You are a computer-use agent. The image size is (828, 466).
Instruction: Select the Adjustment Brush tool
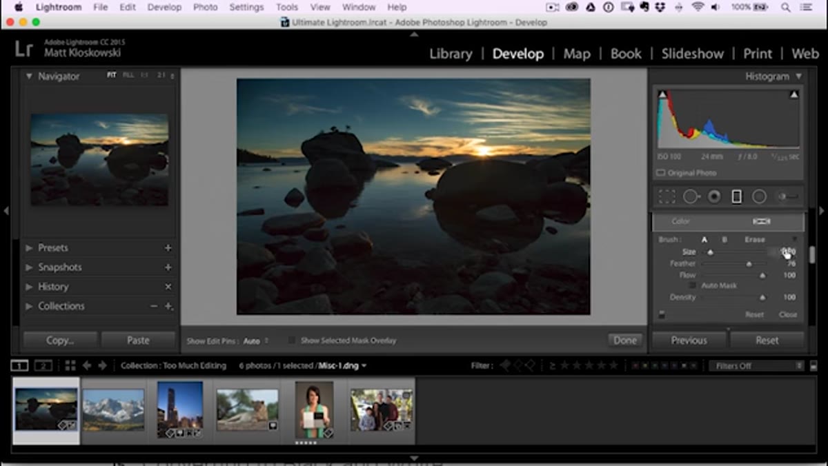point(788,197)
